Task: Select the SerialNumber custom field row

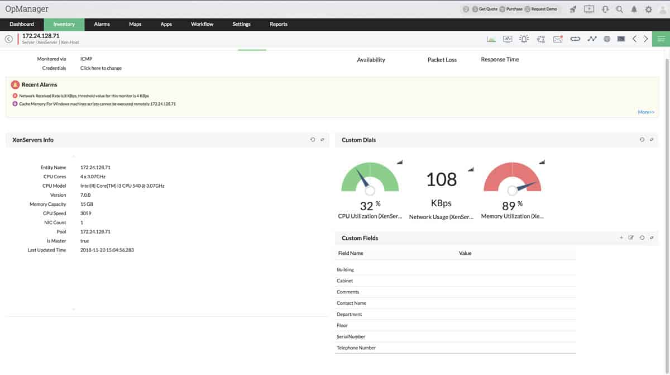Action: click(455, 337)
